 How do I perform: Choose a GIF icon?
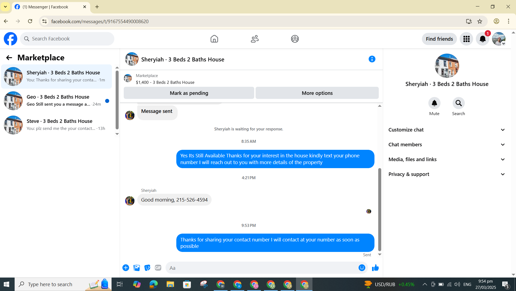point(158,268)
